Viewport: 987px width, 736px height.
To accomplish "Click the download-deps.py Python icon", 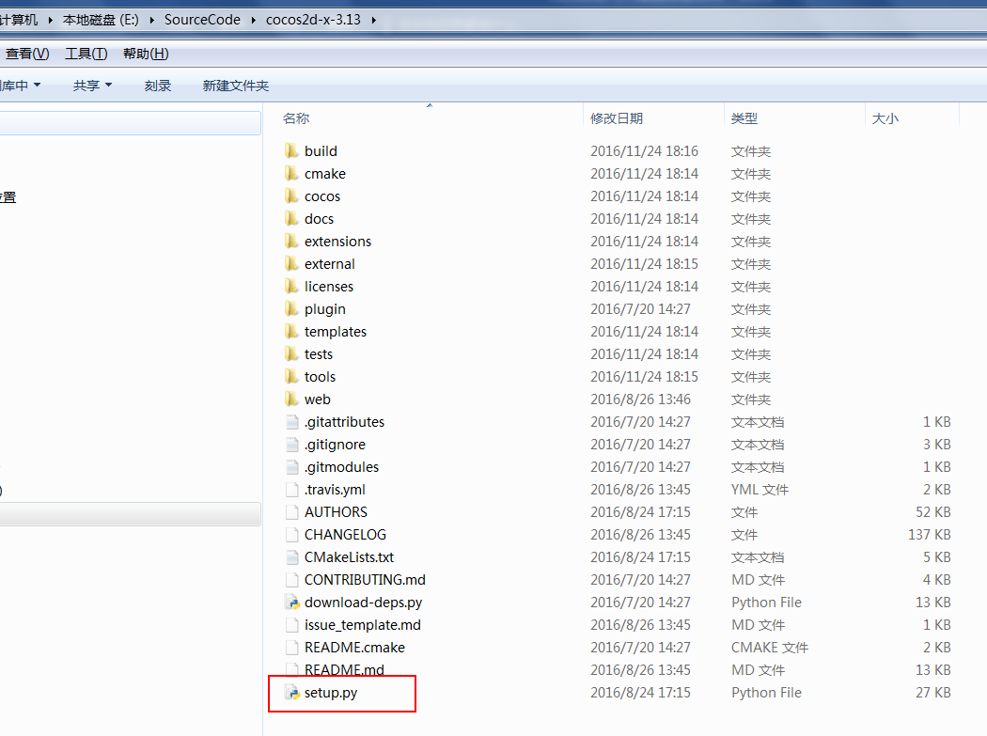I will 292,603.
